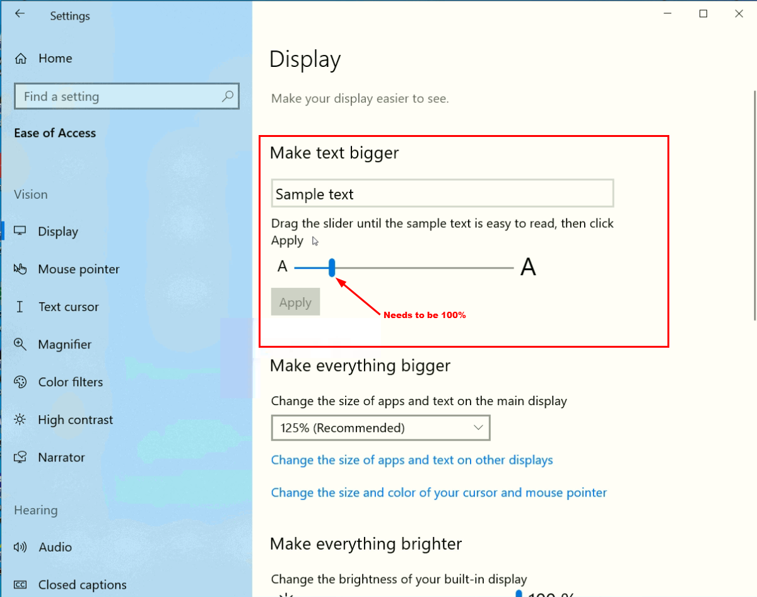This screenshot has width=757, height=597.
Task: Open link to change cursor size and color
Action: pyautogui.click(x=438, y=493)
